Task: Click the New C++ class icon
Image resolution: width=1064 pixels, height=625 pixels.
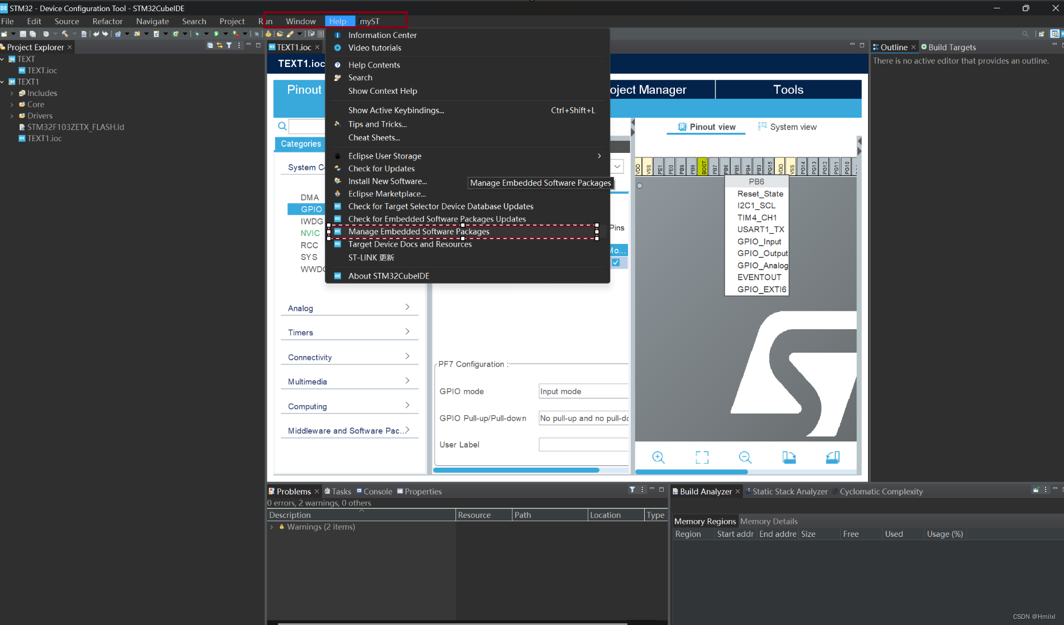Action: (175, 34)
